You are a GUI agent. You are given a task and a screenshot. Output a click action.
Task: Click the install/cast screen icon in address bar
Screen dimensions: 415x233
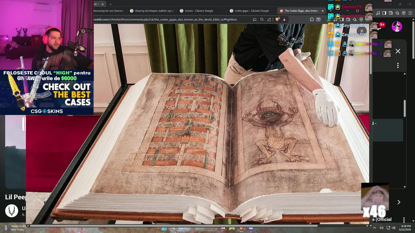(255, 19)
